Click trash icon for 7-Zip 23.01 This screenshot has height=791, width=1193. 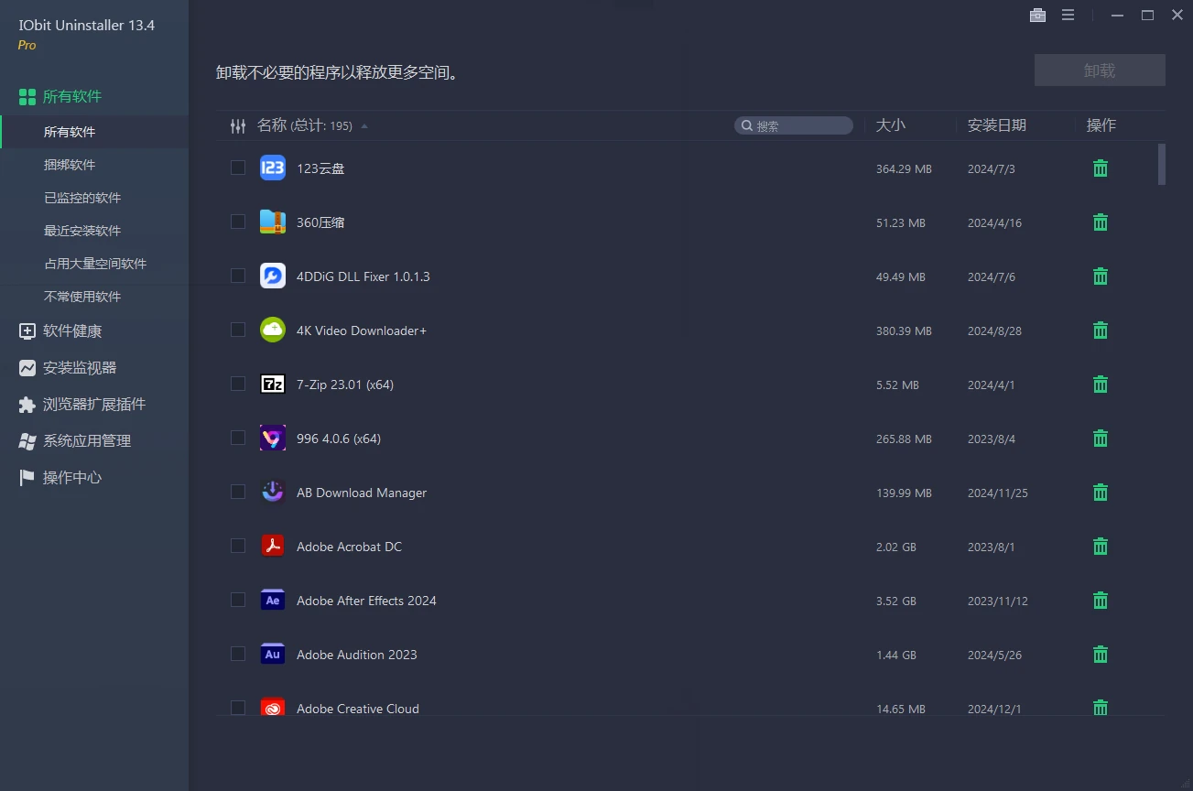tap(1101, 385)
